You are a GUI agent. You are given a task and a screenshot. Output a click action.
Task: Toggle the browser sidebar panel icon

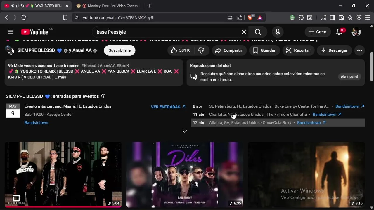(332, 17)
